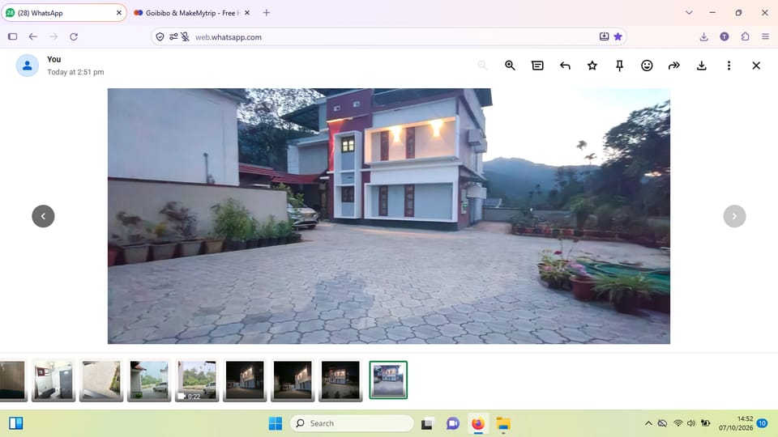
Task: Close the media viewer
Action: click(756, 66)
